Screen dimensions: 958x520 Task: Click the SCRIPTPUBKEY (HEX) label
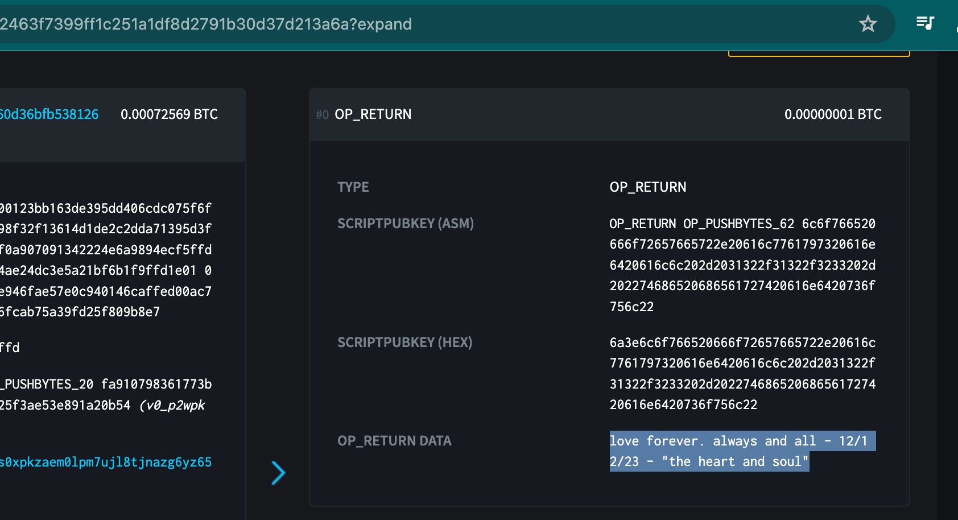pyautogui.click(x=404, y=342)
